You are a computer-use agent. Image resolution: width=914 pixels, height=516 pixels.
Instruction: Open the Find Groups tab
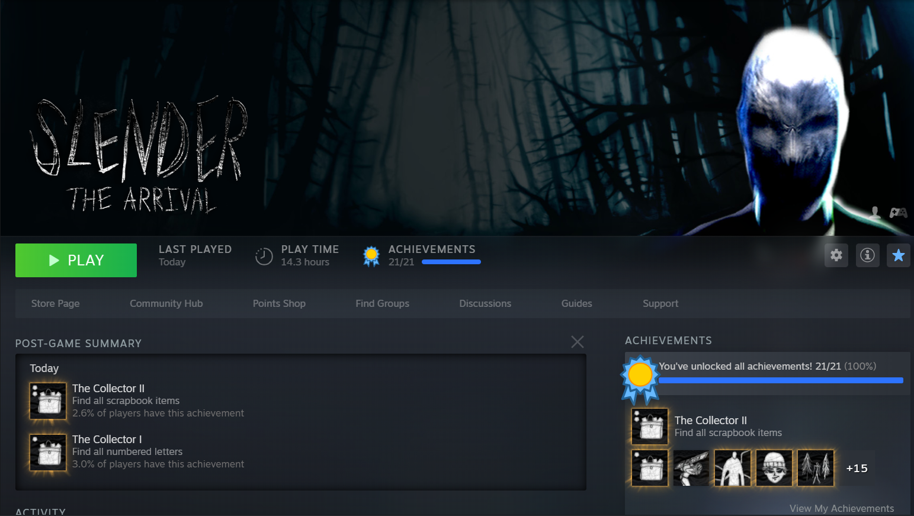point(383,303)
